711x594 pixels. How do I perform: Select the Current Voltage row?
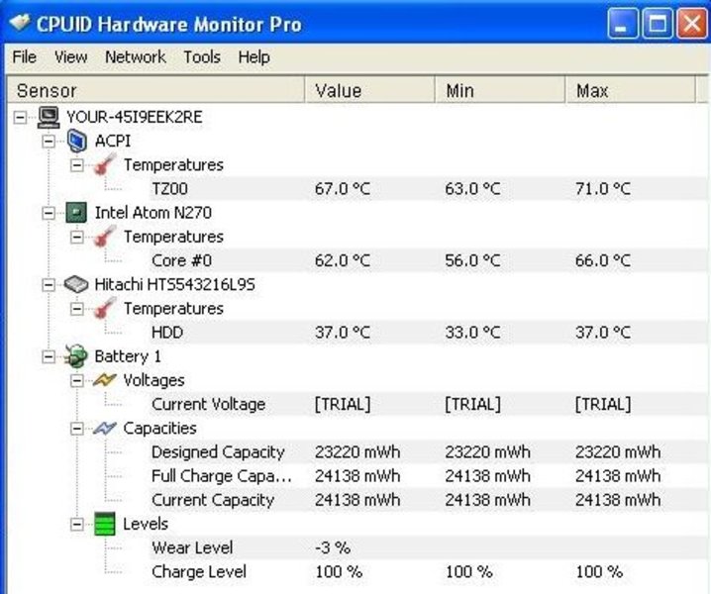pyautogui.click(x=428, y=404)
